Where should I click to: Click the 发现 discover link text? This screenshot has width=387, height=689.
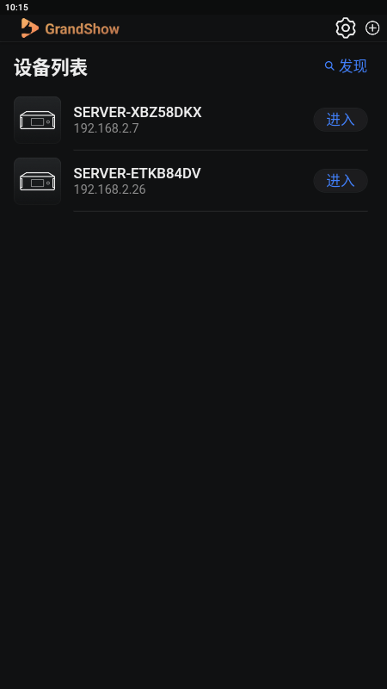pyautogui.click(x=353, y=66)
